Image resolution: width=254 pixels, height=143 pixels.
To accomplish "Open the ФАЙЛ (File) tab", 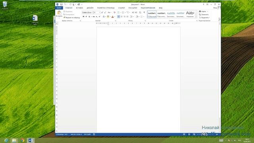I will (59, 8).
